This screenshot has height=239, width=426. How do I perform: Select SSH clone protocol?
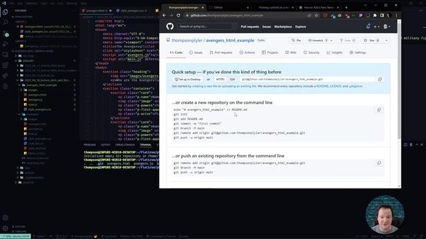pyautogui.click(x=232, y=80)
